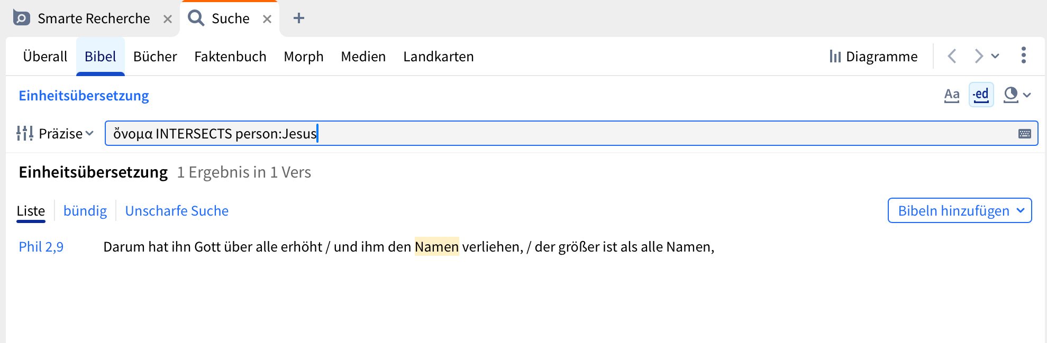Click the Unscharfe Suche link

177,211
